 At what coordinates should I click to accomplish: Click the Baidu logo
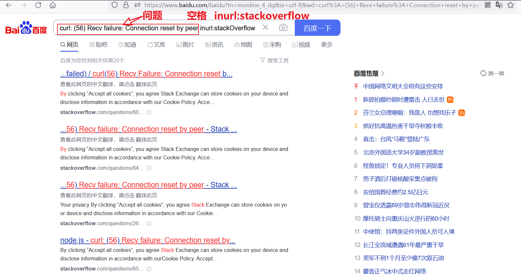point(26,28)
